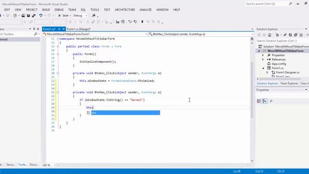Click the Find in Files toolbar icon
Screen dimensions: 309x174
pyautogui.click(x=94, y=15)
